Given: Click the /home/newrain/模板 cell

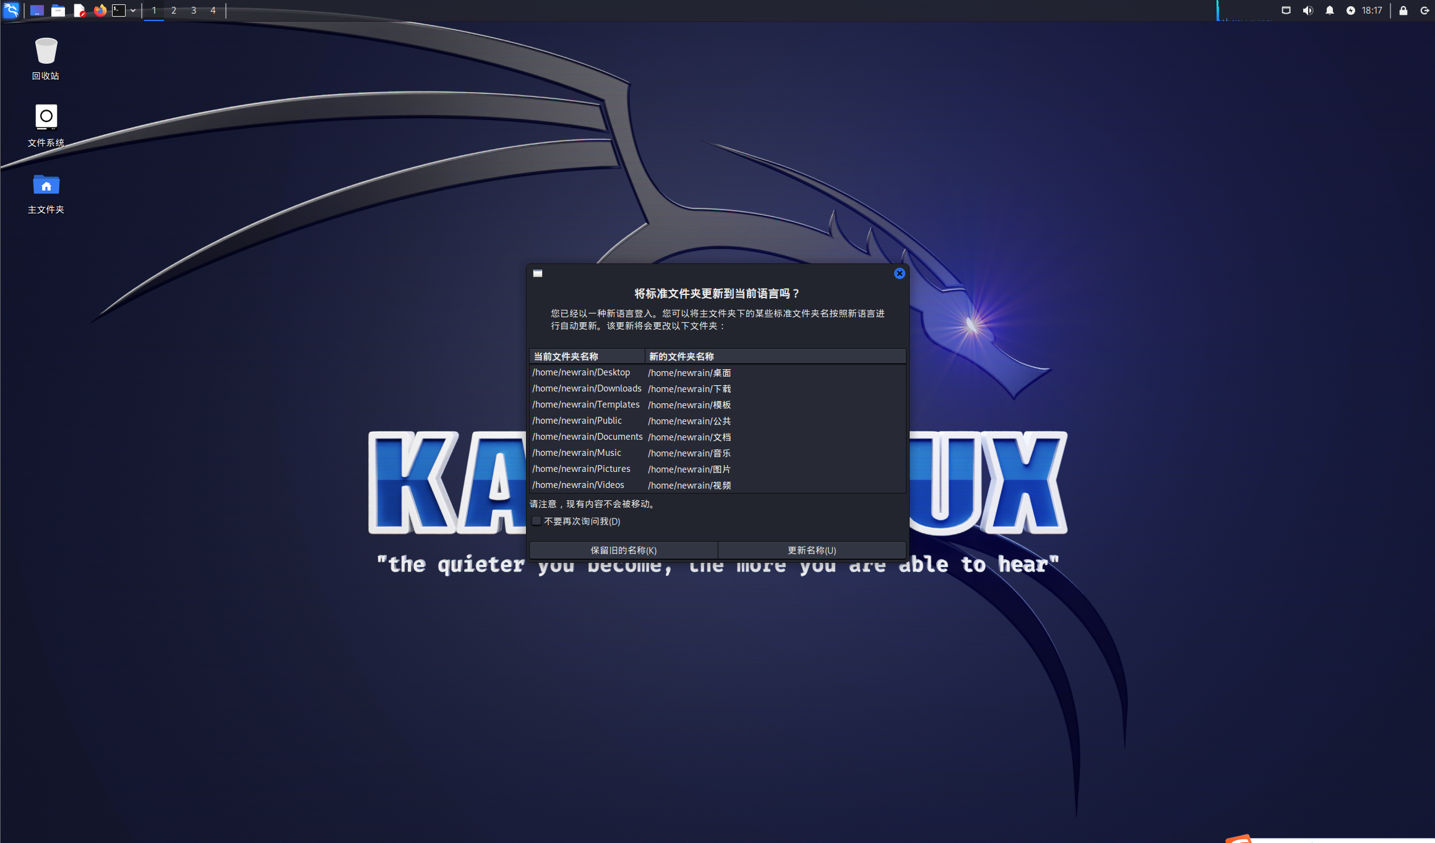Looking at the screenshot, I should [x=689, y=405].
